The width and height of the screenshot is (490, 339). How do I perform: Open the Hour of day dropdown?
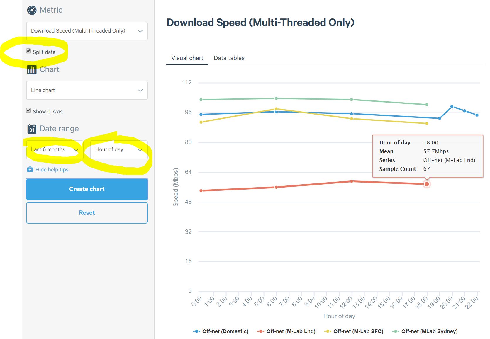[119, 150]
